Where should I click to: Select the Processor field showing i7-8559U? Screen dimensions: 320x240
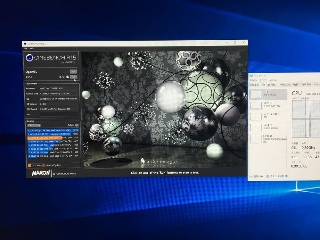pyautogui.click(x=58, y=88)
